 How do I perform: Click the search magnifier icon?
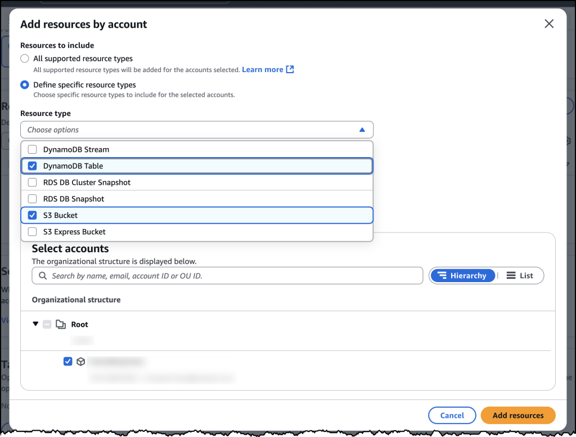tap(43, 275)
